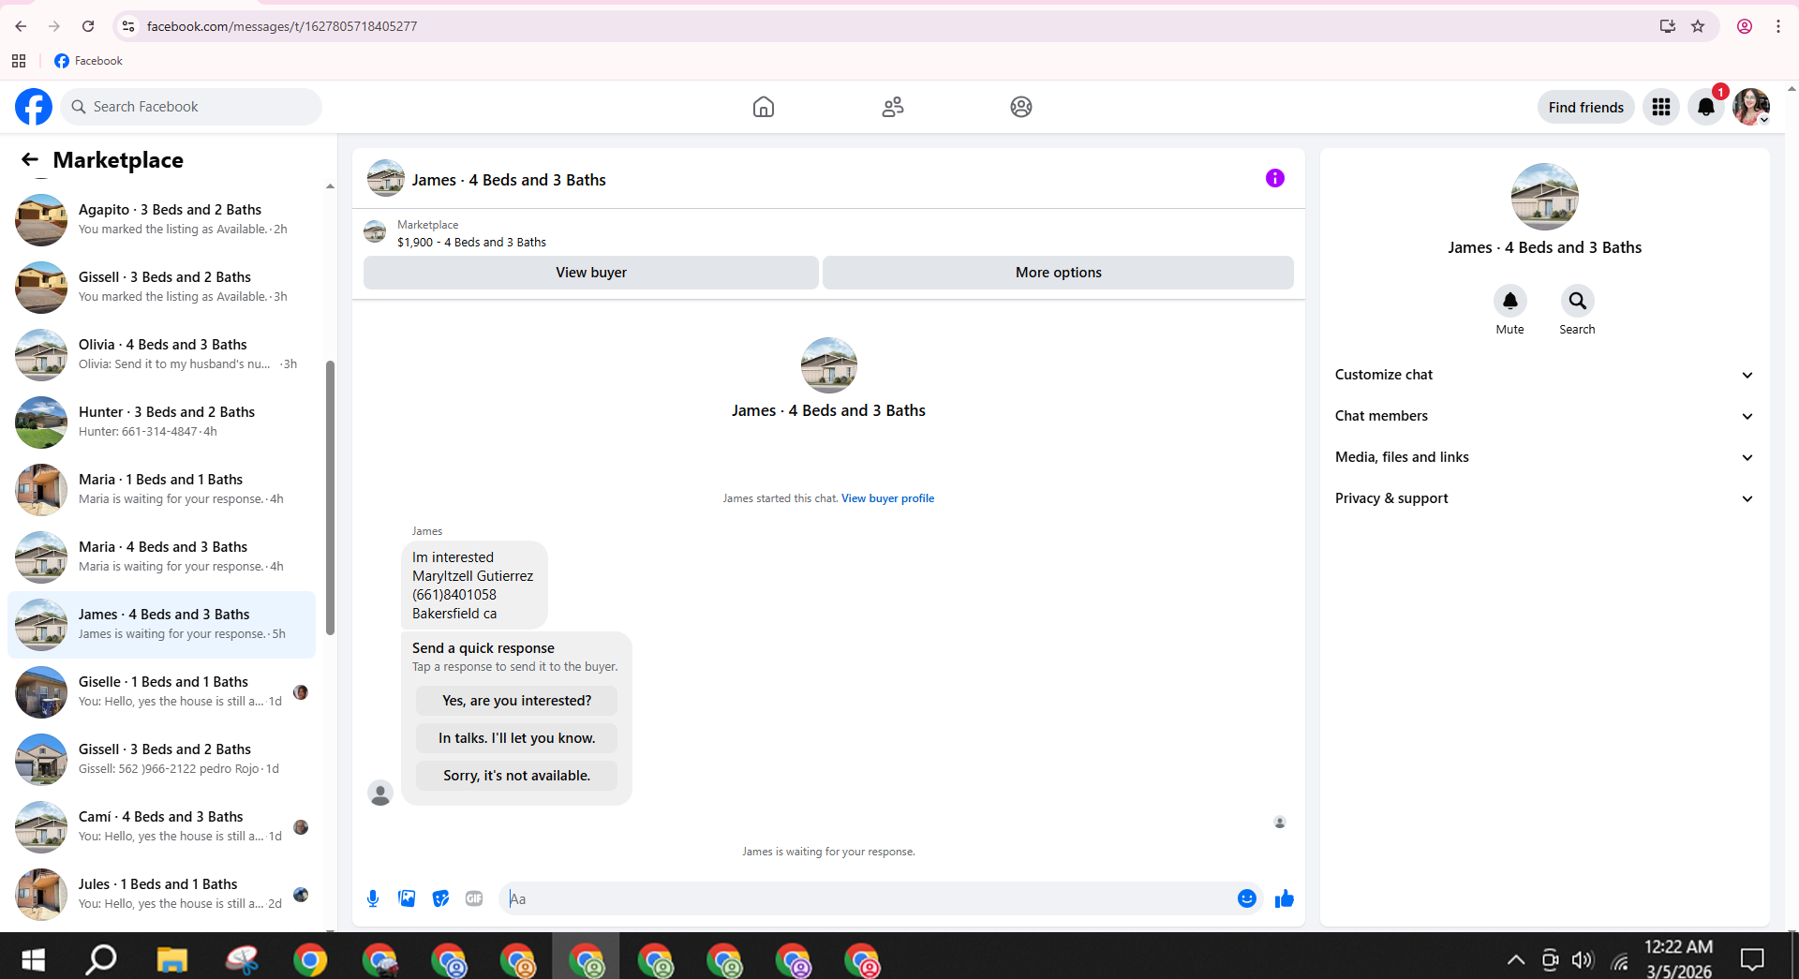Click the conversation list scrollbar thumb
The height and width of the screenshot is (979, 1799).
pyautogui.click(x=330, y=497)
